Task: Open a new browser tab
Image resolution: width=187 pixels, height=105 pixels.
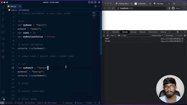Action: (x=174, y=4)
